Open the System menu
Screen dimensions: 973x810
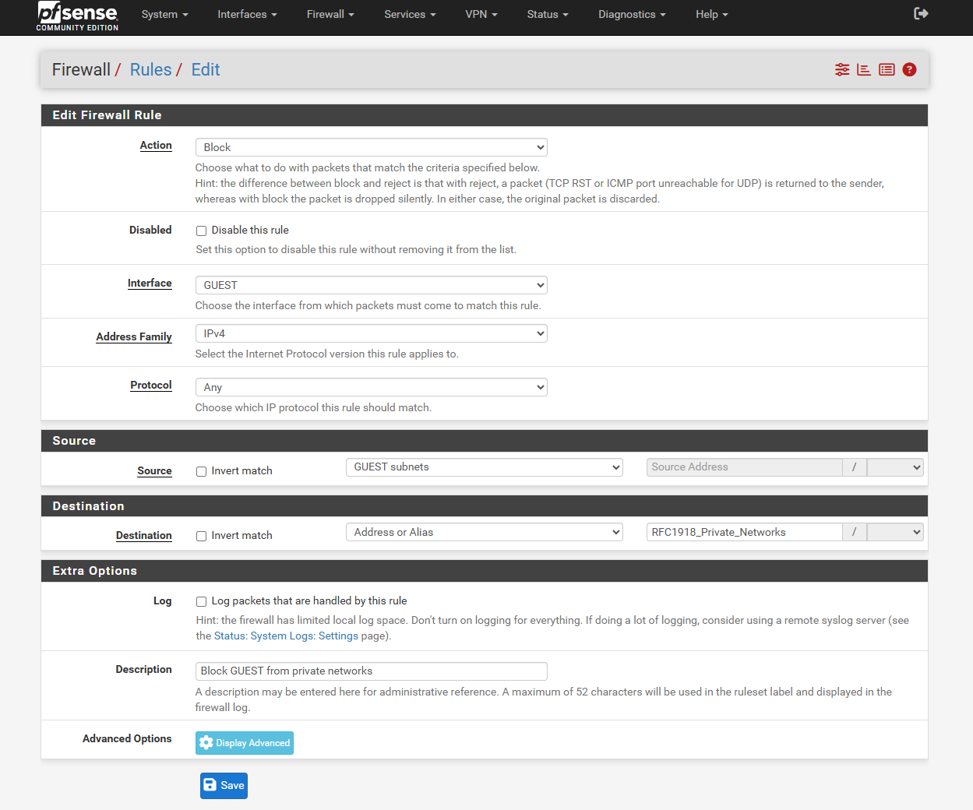point(164,14)
